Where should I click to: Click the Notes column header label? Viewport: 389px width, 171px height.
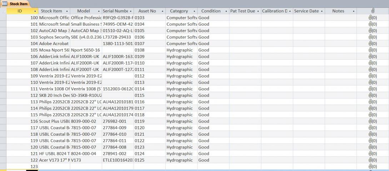[x=338, y=11]
